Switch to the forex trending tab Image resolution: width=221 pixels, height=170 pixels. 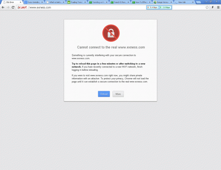click(x=34, y=2)
